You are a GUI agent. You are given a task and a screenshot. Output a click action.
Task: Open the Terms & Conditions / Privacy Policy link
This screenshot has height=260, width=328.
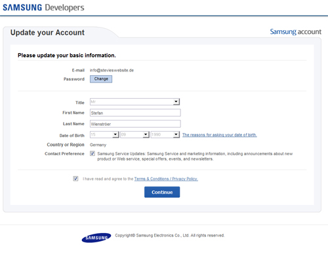click(166, 179)
